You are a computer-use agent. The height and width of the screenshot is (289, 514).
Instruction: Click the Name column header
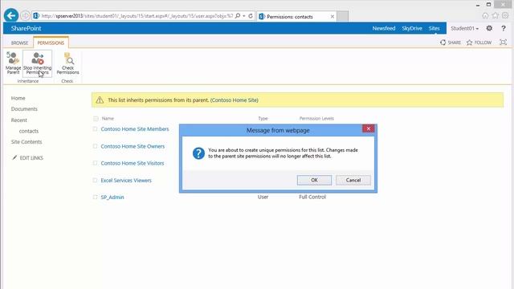click(108, 118)
